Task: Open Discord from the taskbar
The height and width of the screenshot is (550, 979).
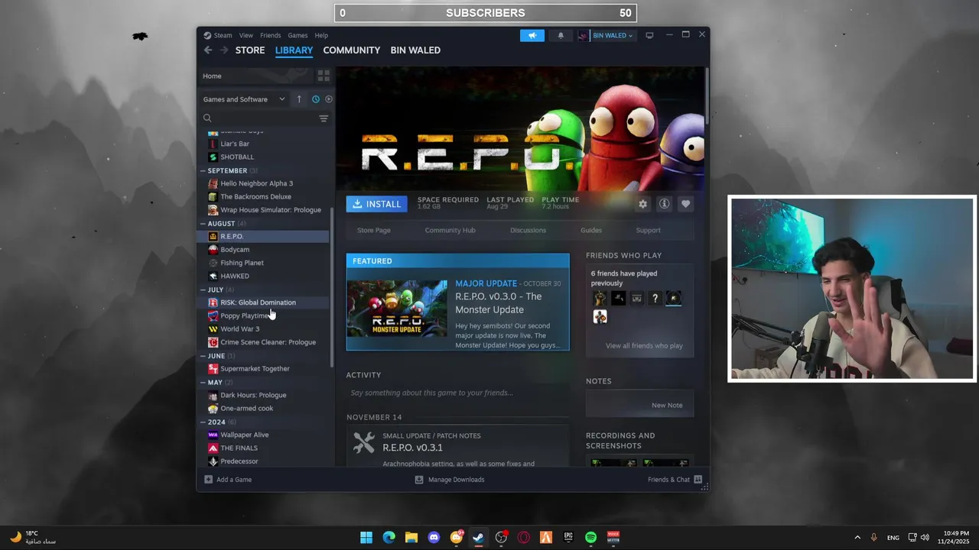Action: (434, 538)
